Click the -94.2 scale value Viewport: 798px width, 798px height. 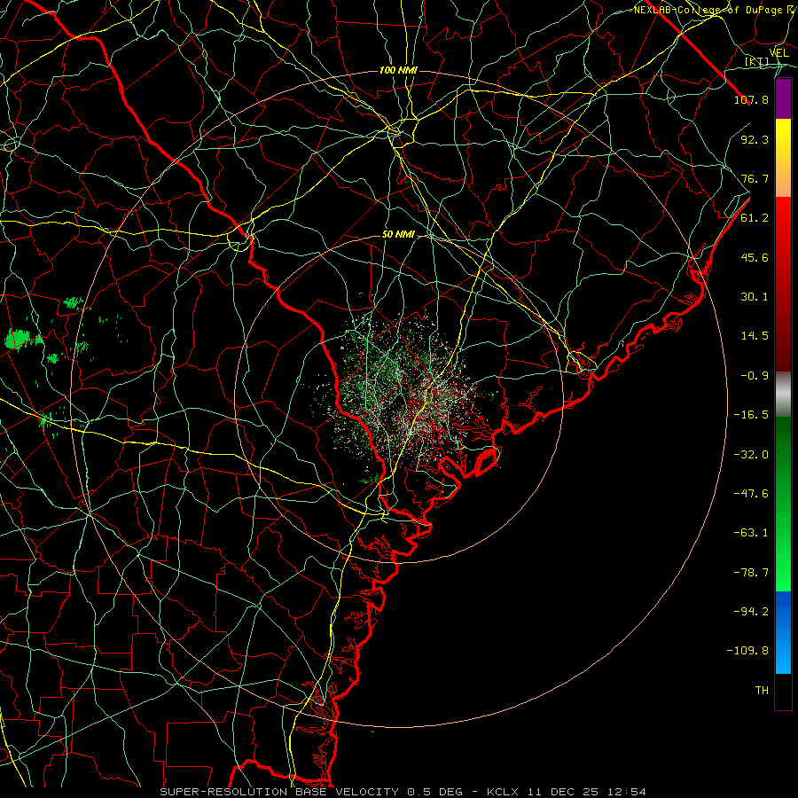click(x=751, y=612)
